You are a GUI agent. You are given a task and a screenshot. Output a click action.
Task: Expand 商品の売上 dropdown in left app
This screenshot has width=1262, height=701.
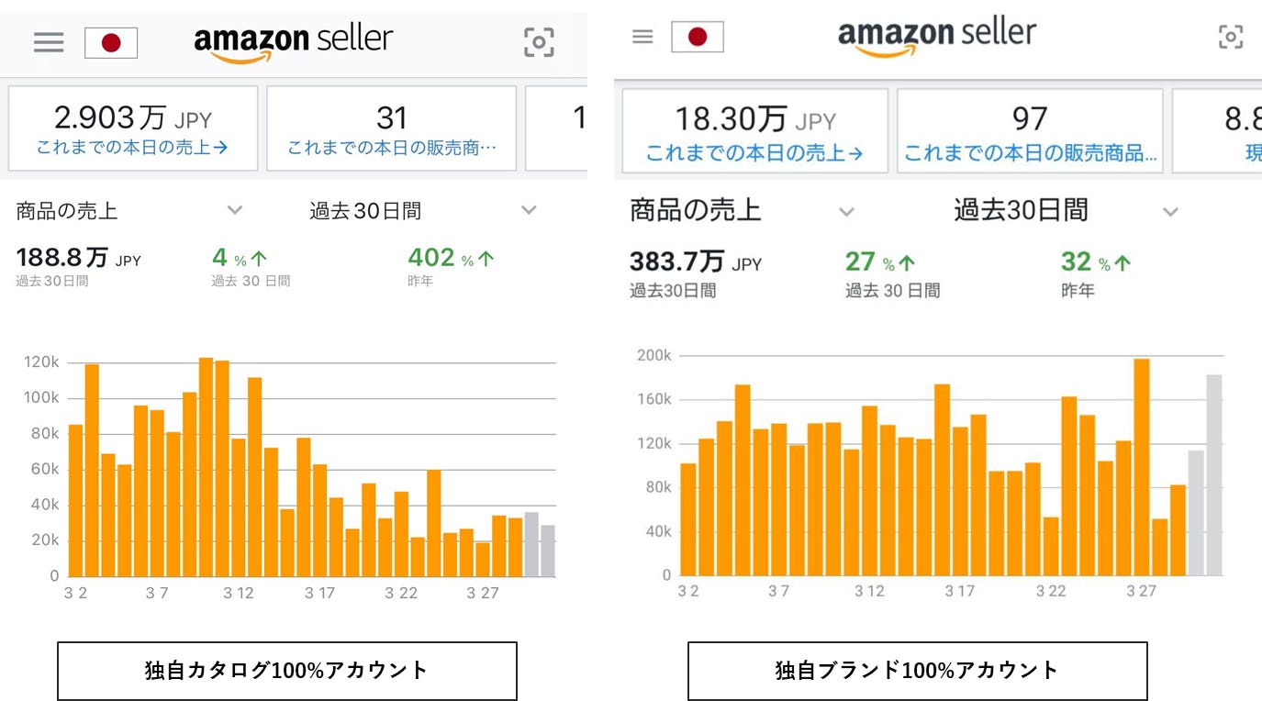tap(235, 210)
